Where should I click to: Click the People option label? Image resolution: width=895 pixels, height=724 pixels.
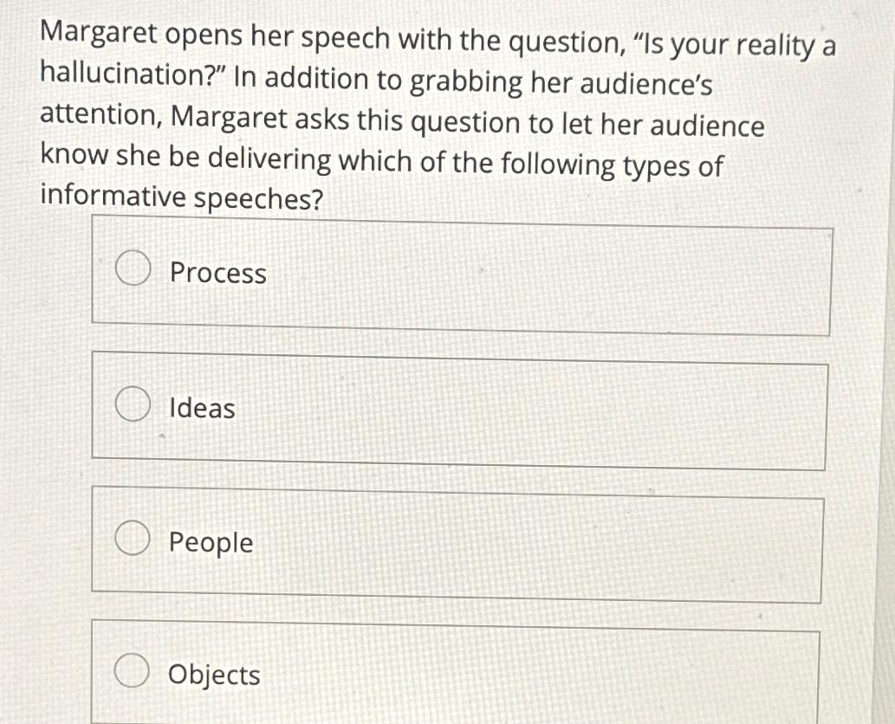tap(210, 544)
